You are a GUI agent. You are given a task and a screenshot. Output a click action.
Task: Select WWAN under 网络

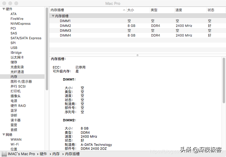click(x=16, y=139)
